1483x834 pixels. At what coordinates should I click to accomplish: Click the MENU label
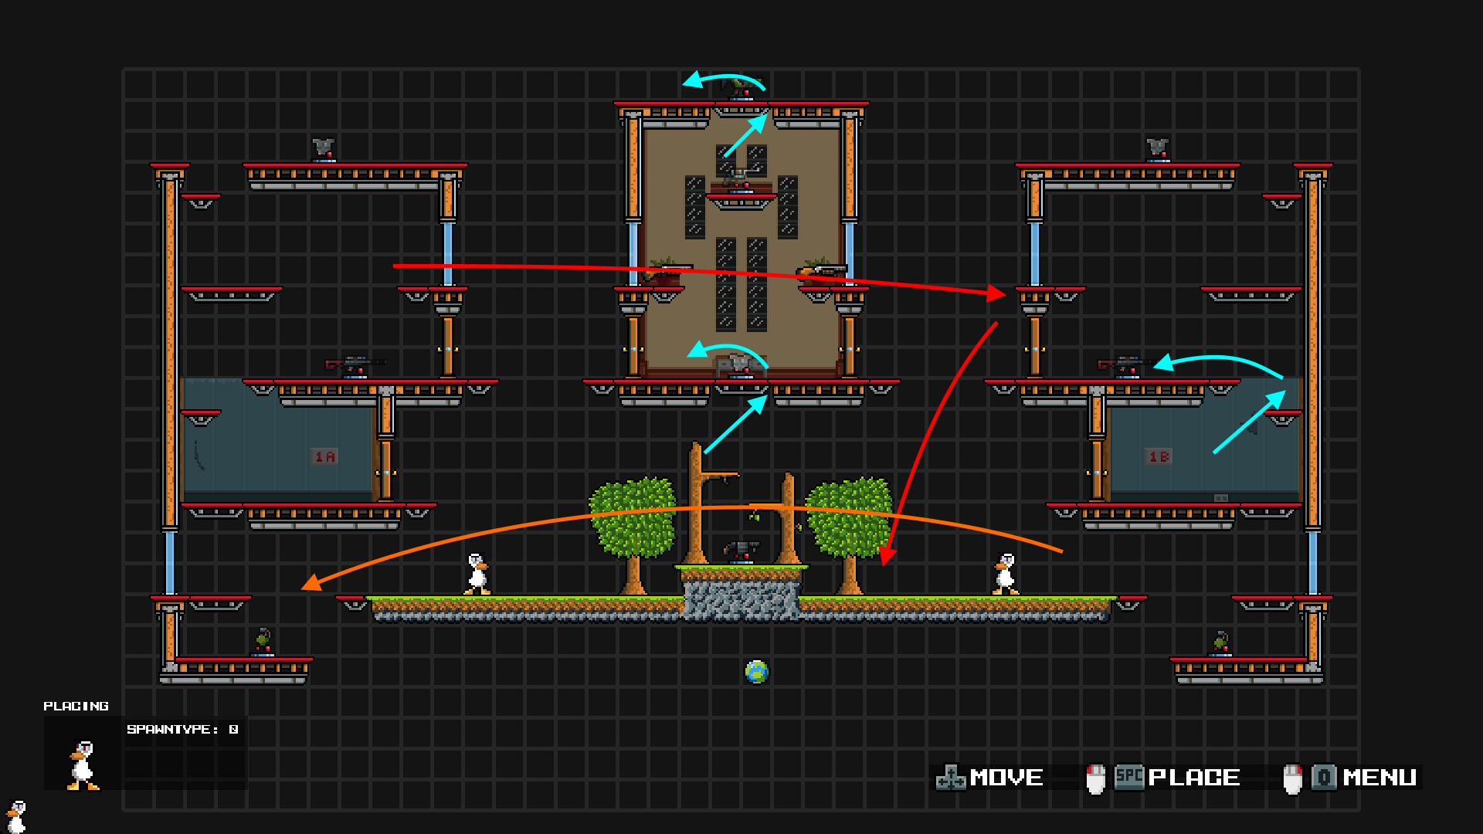(x=1379, y=778)
